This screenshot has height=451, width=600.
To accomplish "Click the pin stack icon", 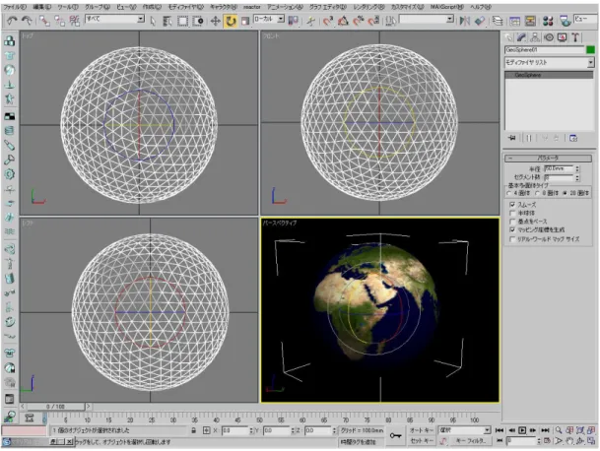I will click(511, 138).
